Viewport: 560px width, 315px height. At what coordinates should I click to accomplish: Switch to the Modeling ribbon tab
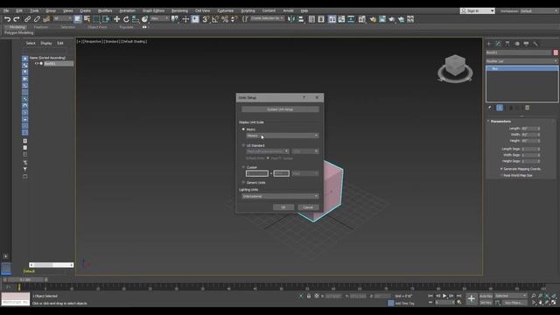17,27
